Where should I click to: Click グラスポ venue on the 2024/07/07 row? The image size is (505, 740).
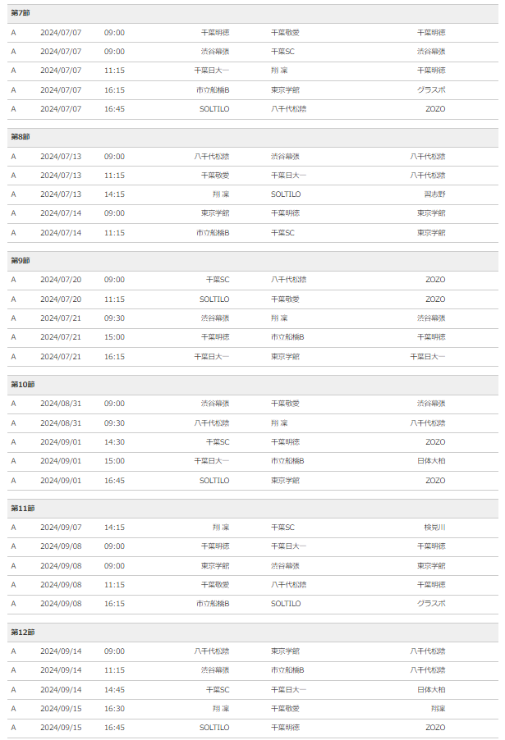[431, 90]
